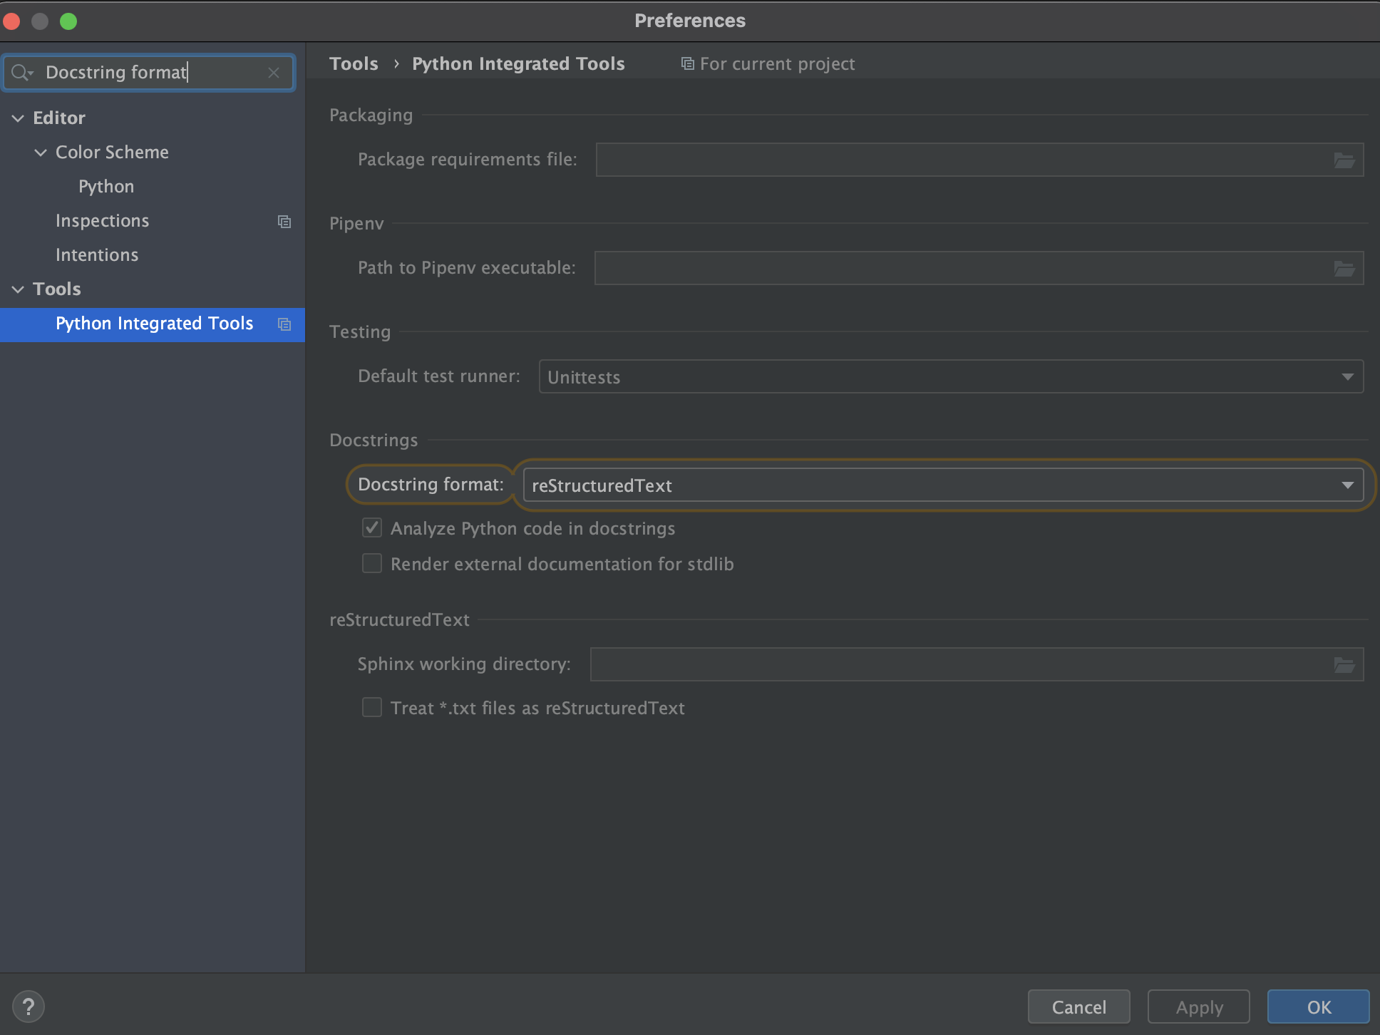The width and height of the screenshot is (1380, 1035).
Task: Open the Help question mark icon
Action: coord(29,1006)
